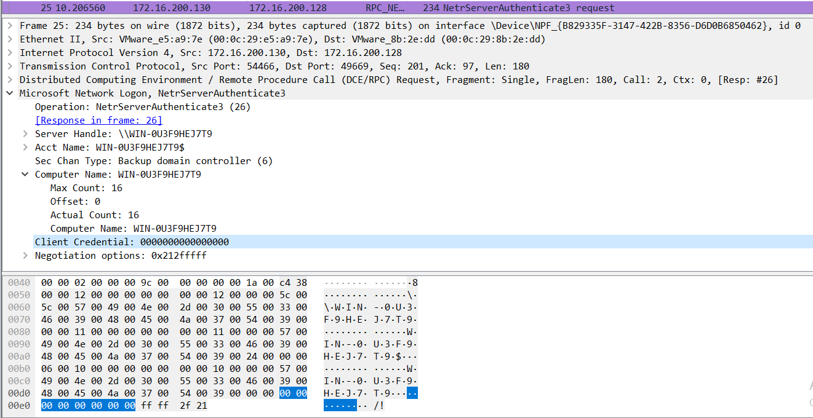The image size is (813, 418).
Task: Collapse the Computer Name subtree
Action: pyautogui.click(x=25, y=175)
